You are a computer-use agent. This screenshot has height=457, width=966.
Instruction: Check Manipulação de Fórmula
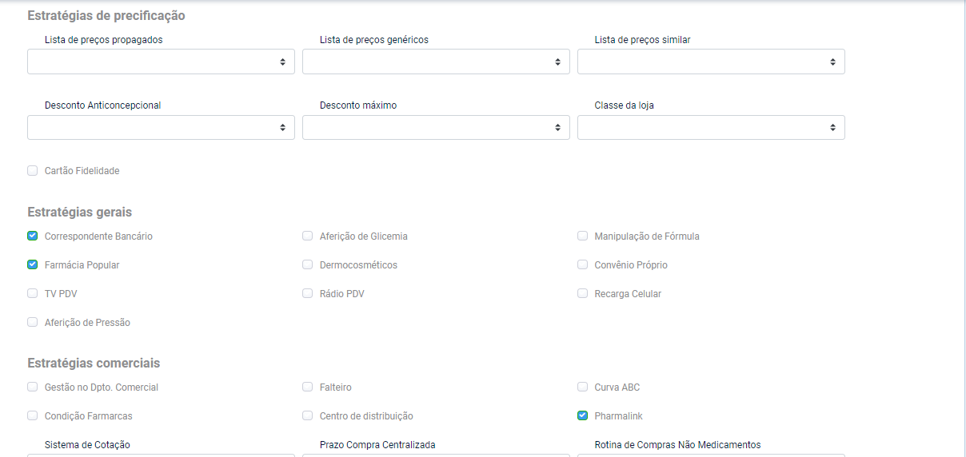583,236
